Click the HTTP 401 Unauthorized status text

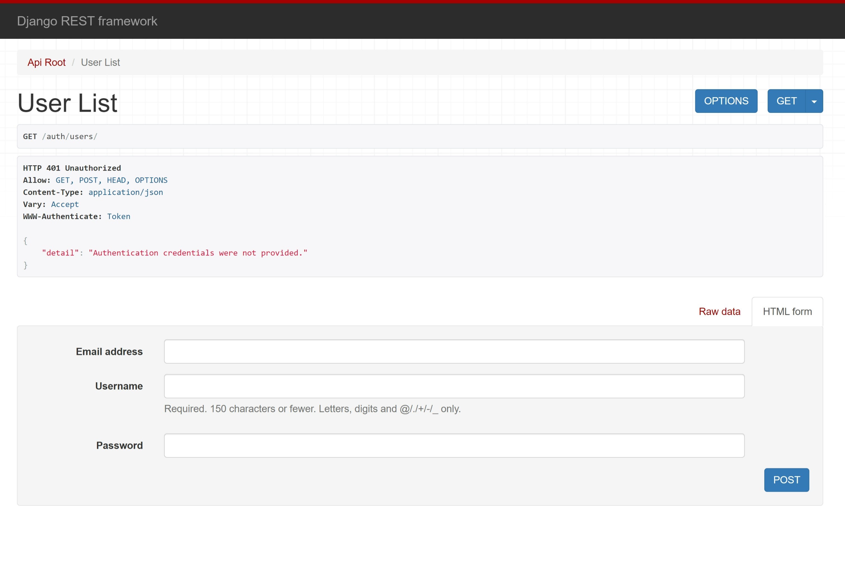72,168
